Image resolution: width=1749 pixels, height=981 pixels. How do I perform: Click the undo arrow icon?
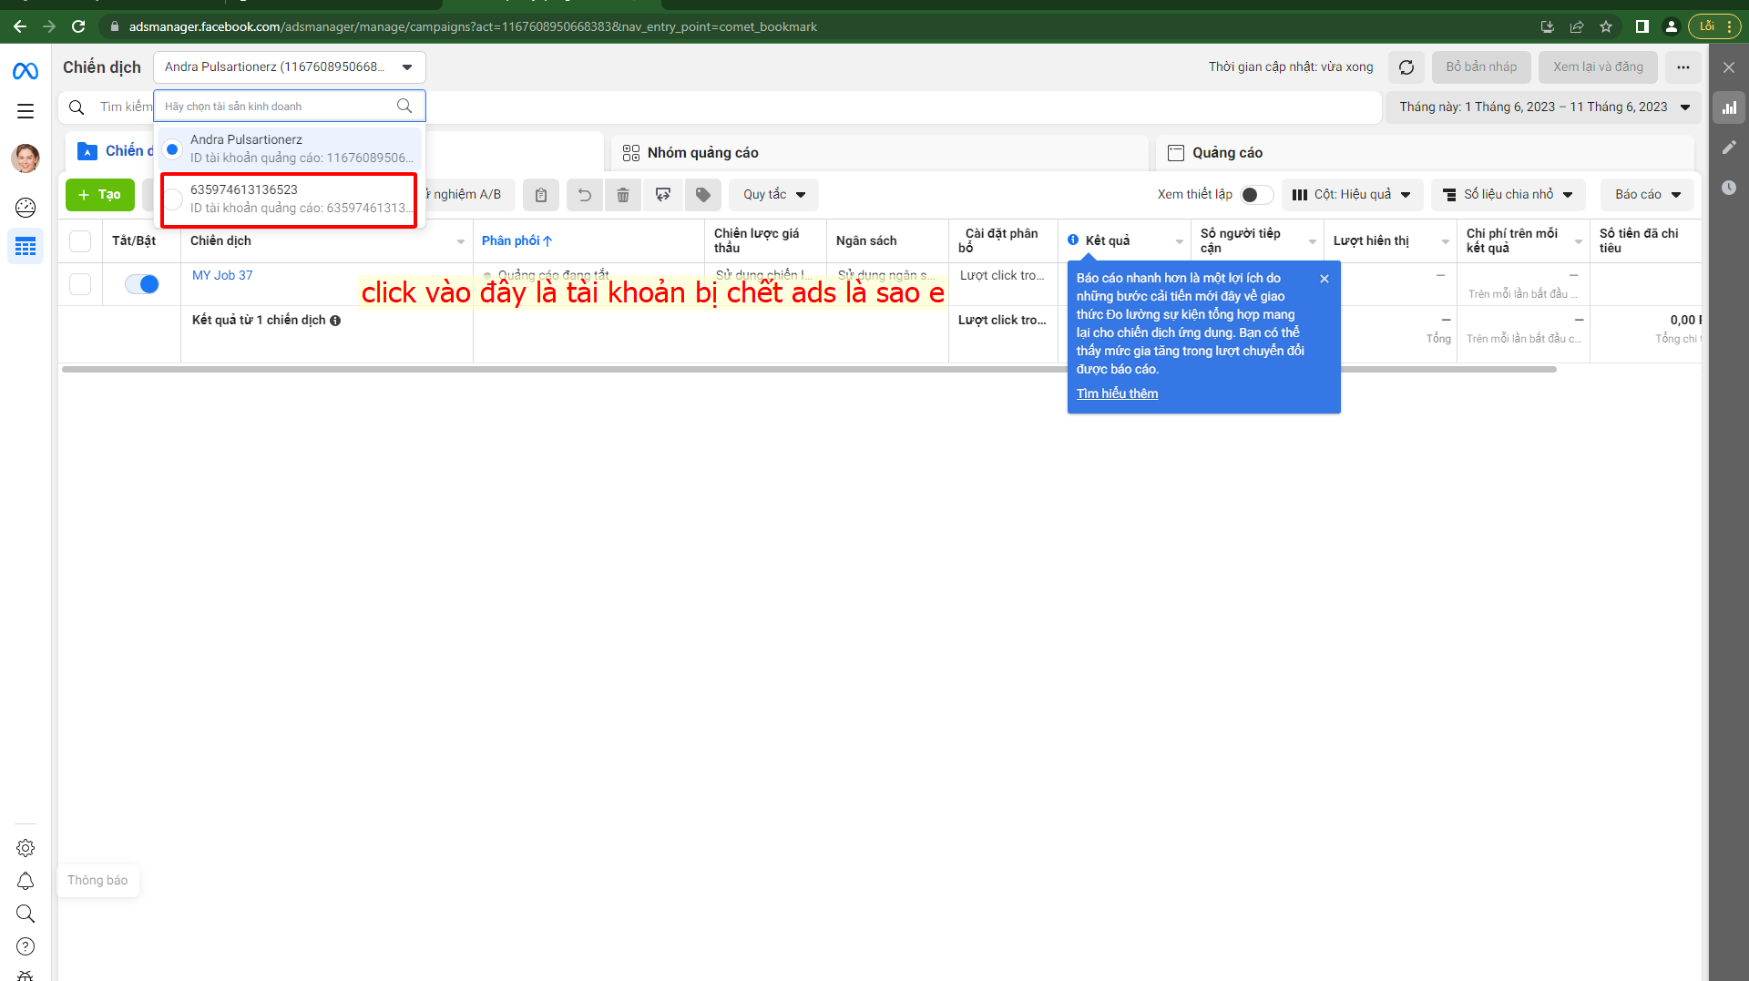pos(585,195)
